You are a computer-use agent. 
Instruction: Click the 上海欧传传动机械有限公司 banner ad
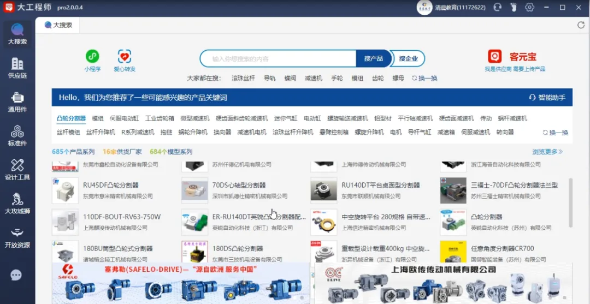(443, 283)
